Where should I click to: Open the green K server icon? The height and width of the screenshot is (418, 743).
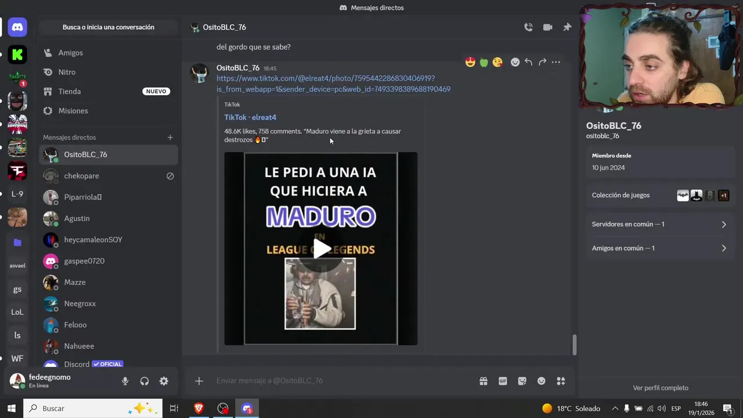[x=17, y=55]
